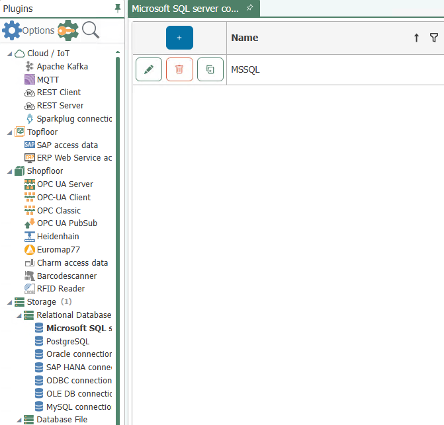The width and height of the screenshot is (444, 425).
Task: Select the Apache Kafka plugin
Action: (62, 67)
